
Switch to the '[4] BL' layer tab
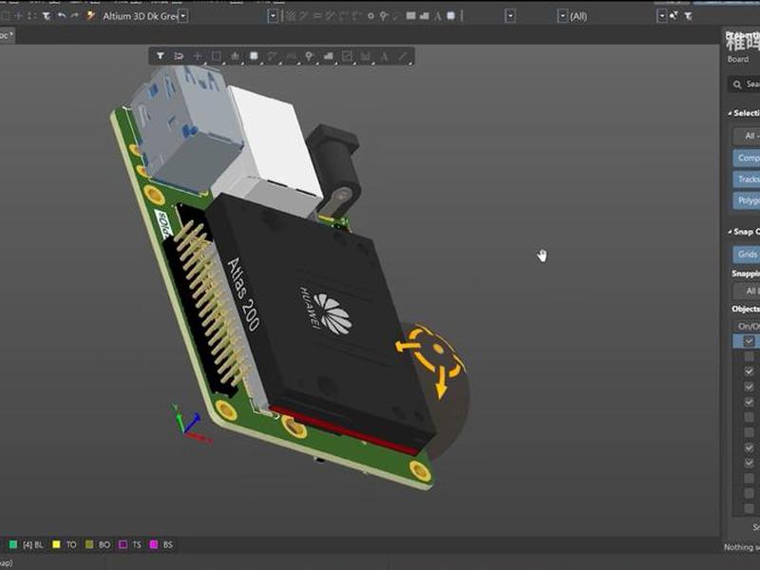coord(33,544)
